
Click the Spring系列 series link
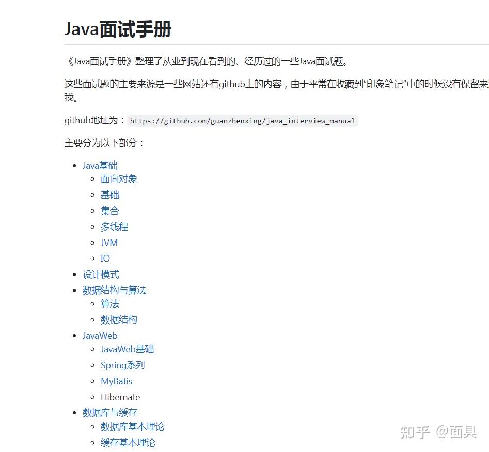point(122,365)
